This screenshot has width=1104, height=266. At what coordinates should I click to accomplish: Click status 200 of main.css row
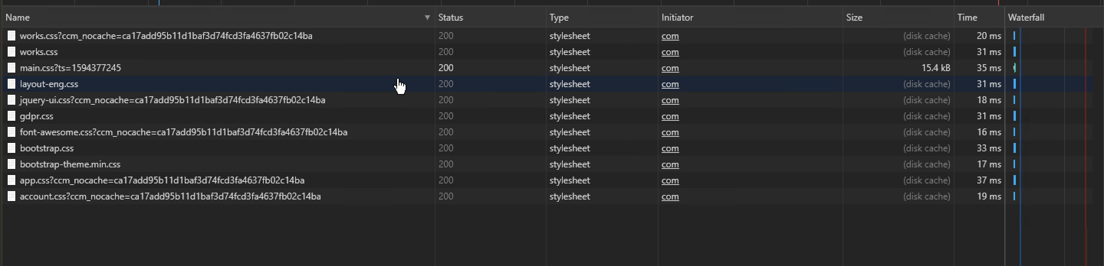tap(446, 68)
